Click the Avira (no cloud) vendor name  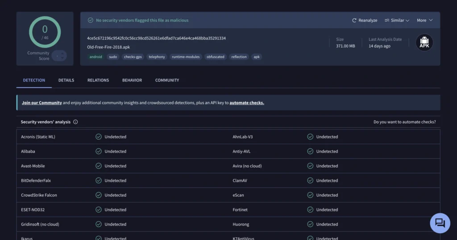[247, 166]
